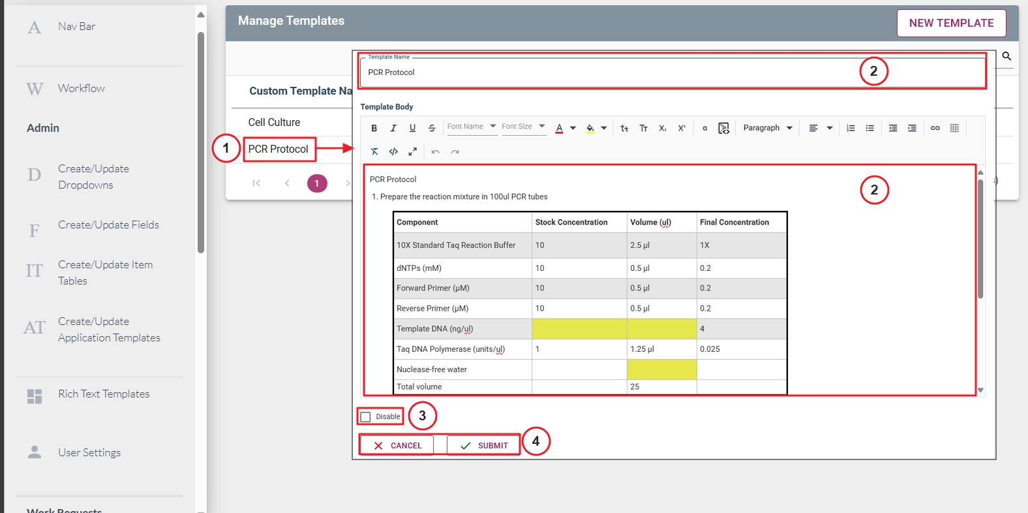Image resolution: width=1028 pixels, height=513 pixels.
Task: Open the Font Name dropdown
Action: (471, 127)
